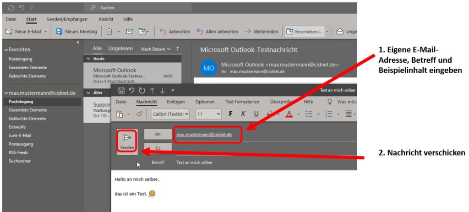
Task: Open the Postausgang folder
Action: pos(21,144)
